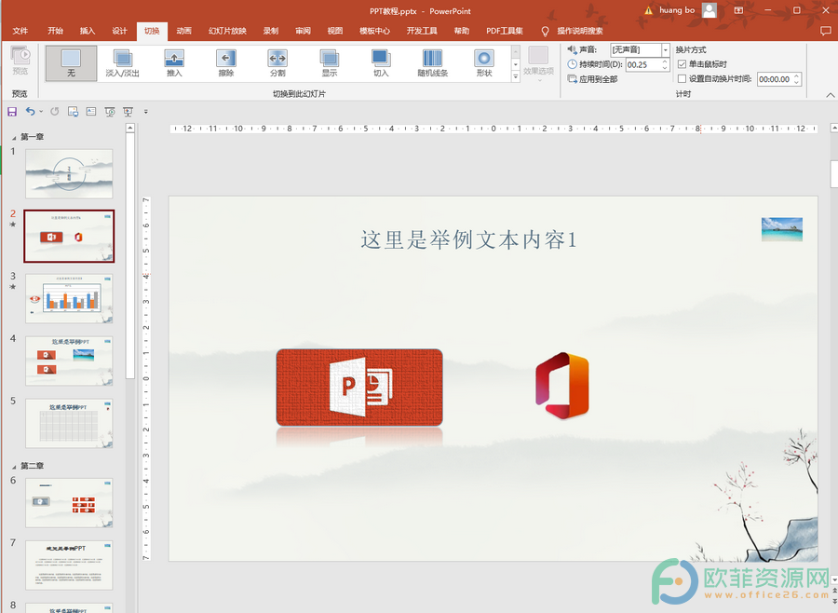Apply the 擦除 wipe transition
The image size is (838, 613).
coord(226,63)
